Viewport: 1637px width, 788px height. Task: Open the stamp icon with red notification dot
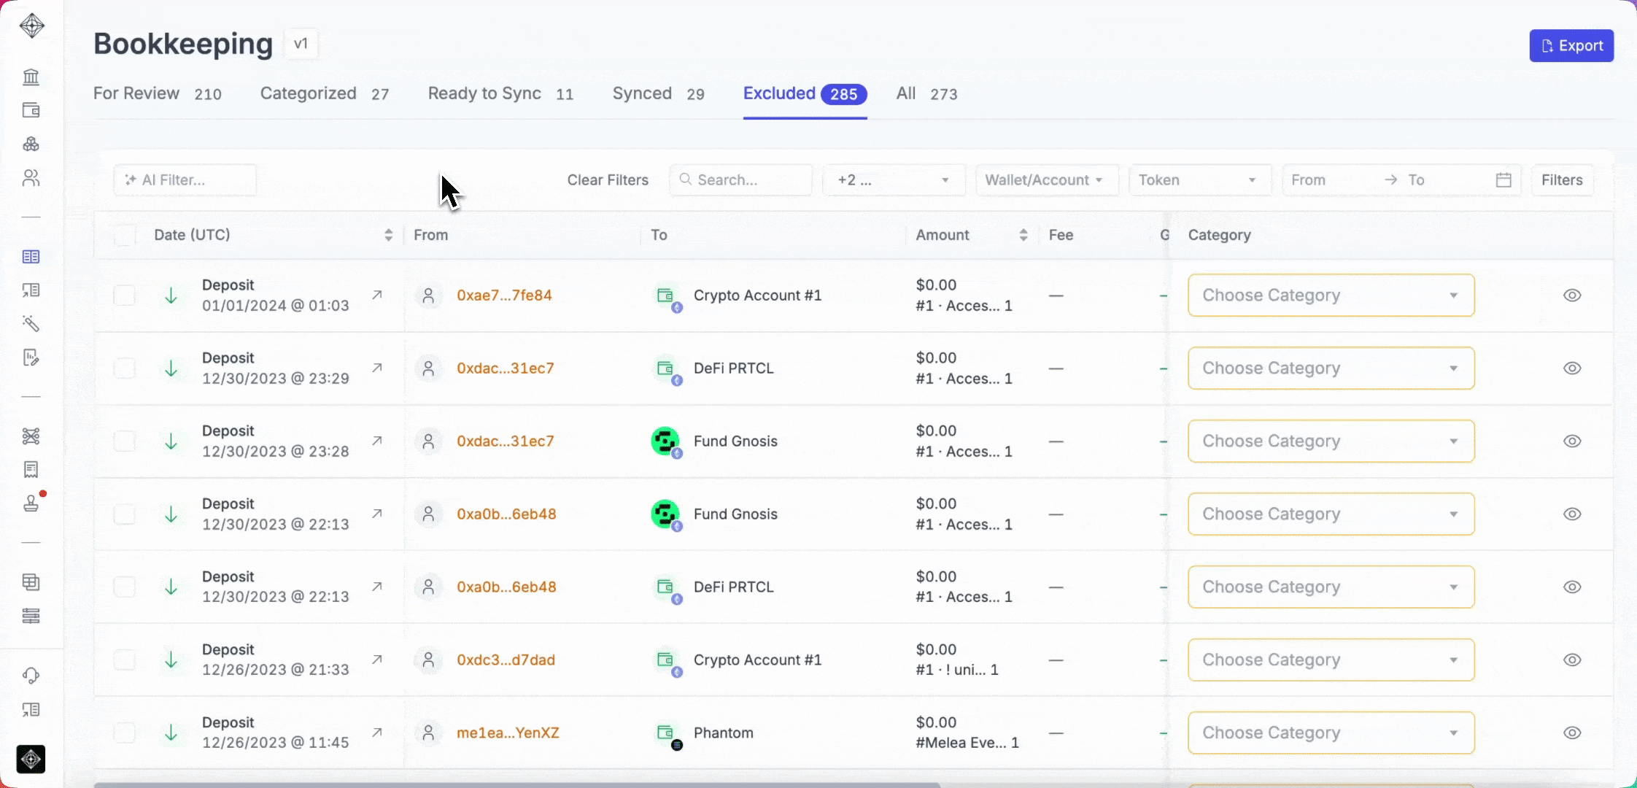point(31,503)
